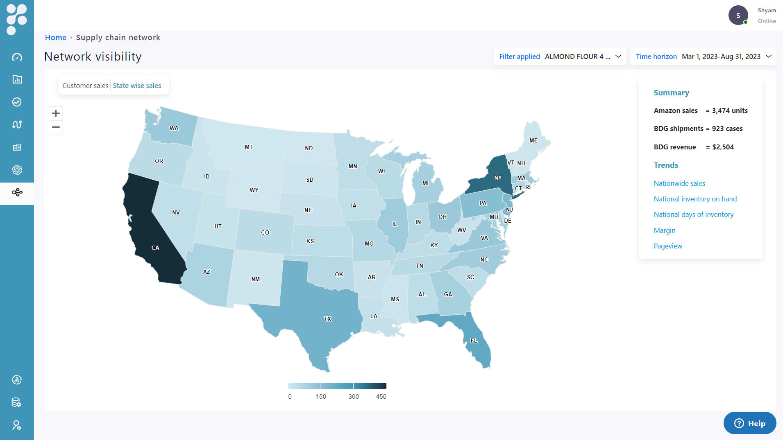Zoom in on the map

pos(56,113)
